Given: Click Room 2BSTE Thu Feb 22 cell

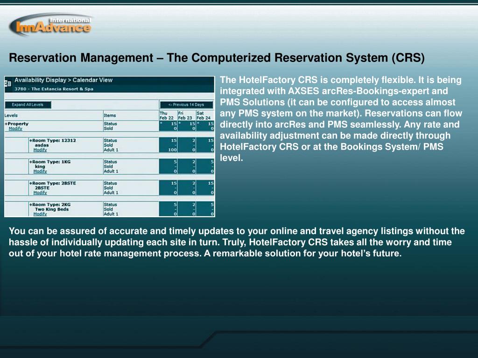Looking at the screenshot, I should 168,188.
